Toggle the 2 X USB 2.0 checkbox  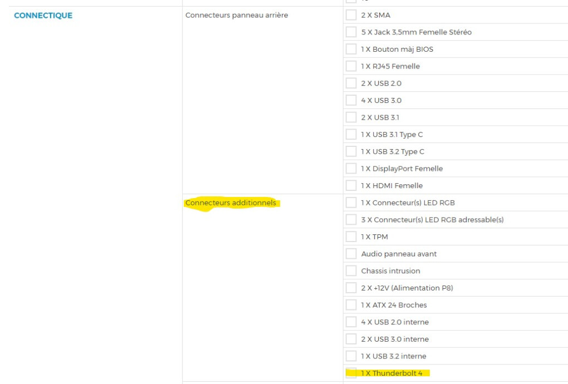tap(351, 83)
